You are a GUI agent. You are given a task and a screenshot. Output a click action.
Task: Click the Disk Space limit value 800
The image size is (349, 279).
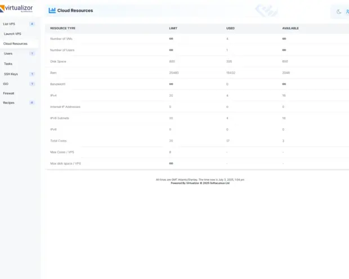[172, 61]
